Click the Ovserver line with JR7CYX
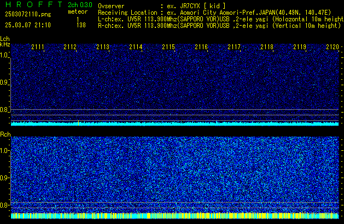Viewport: 344px width, 224px height. pos(162,6)
